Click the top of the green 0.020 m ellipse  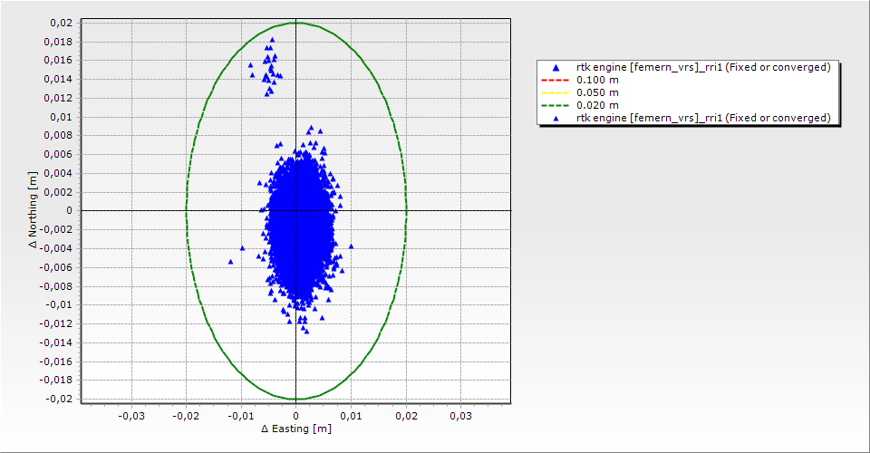(296, 23)
